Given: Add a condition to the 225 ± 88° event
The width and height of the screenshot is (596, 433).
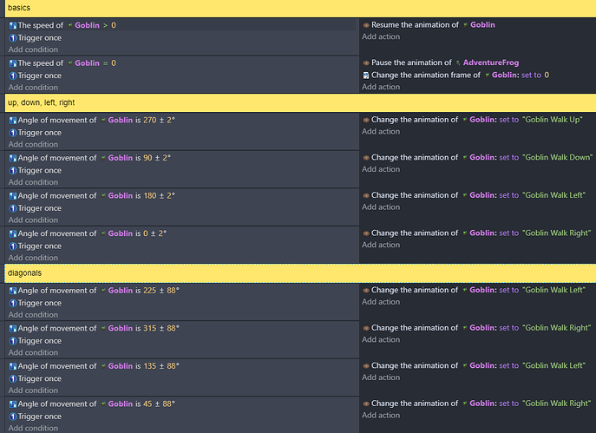Looking at the screenshot, I should (34, 315).
